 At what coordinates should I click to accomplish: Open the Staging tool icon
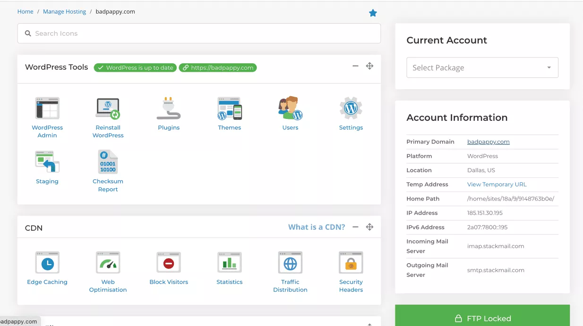pyautogui.click(x=47, y=162)
